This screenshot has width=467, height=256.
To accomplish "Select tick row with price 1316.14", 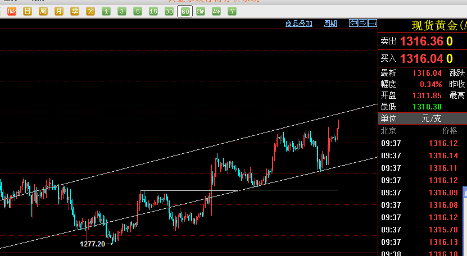I will (x=423, y=156).
